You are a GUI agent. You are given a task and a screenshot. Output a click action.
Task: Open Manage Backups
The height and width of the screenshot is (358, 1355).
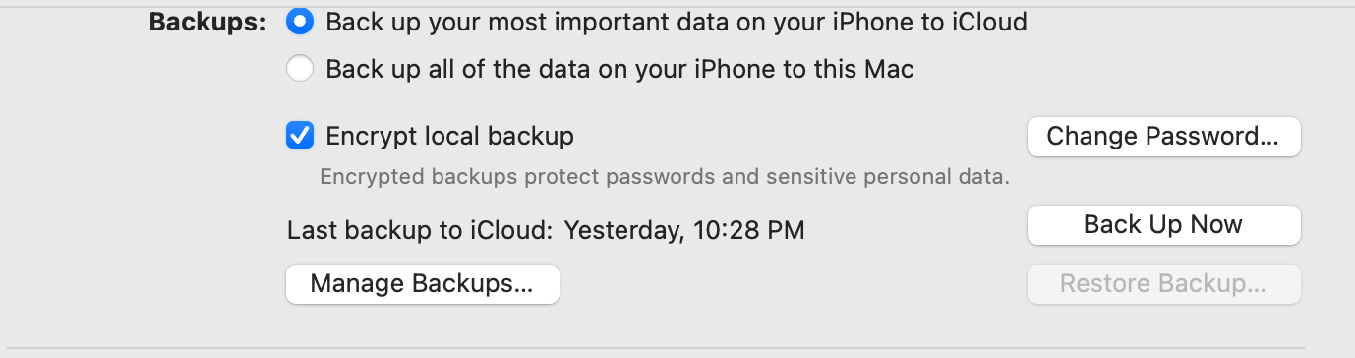coord(422,284)
